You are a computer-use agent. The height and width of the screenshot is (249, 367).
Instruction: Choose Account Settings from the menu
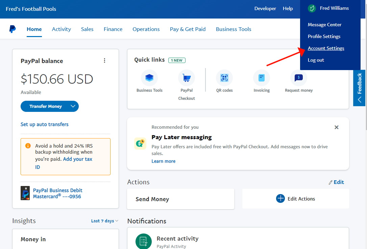(x=326, y=48)
